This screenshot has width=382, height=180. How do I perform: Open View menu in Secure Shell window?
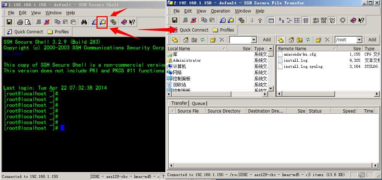[36, 13]
